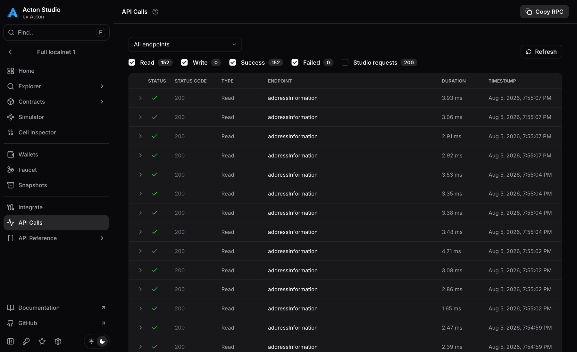
Task: Open the API Calls help question-mark icon
Action: pos(155,12)
